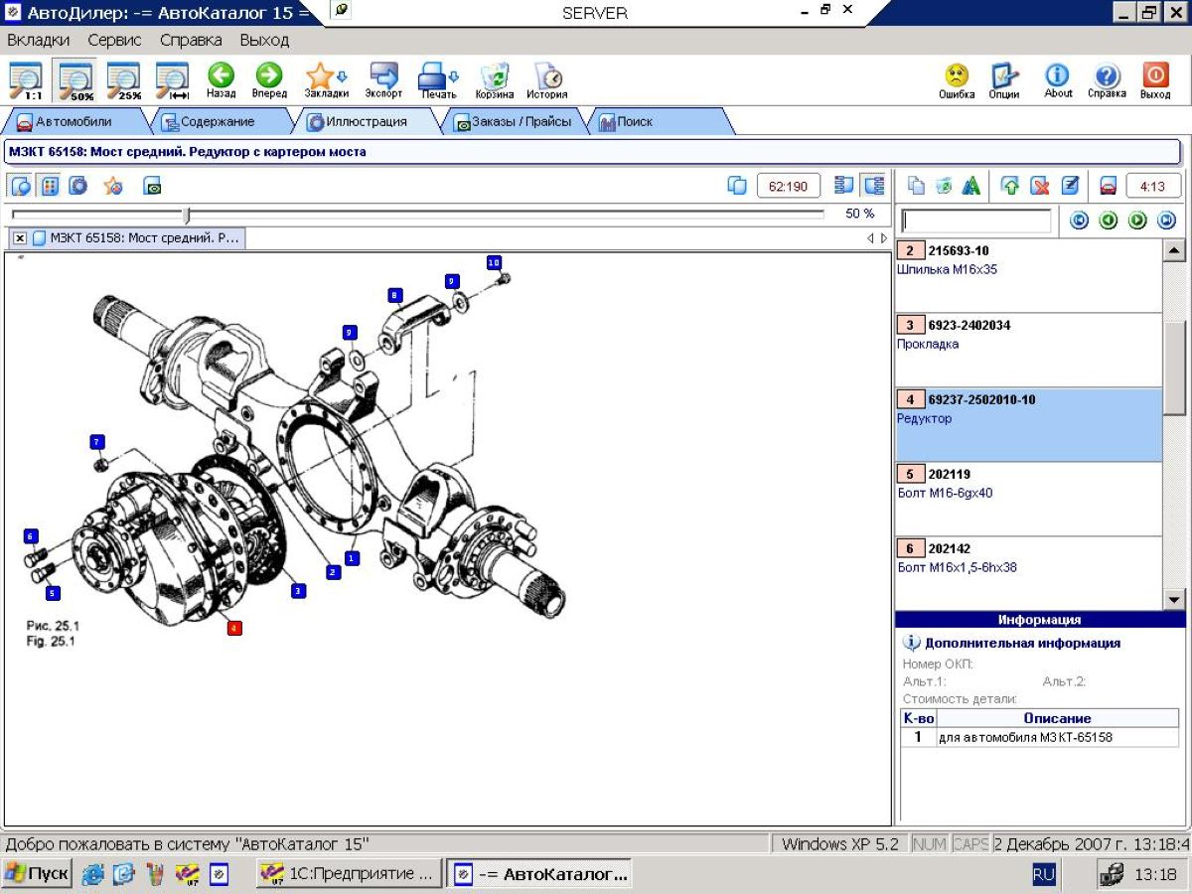The height and width of the screenshot is (894, 1192).
Task: Set zoom to 1:1 scale
Action: coord(26,80)
